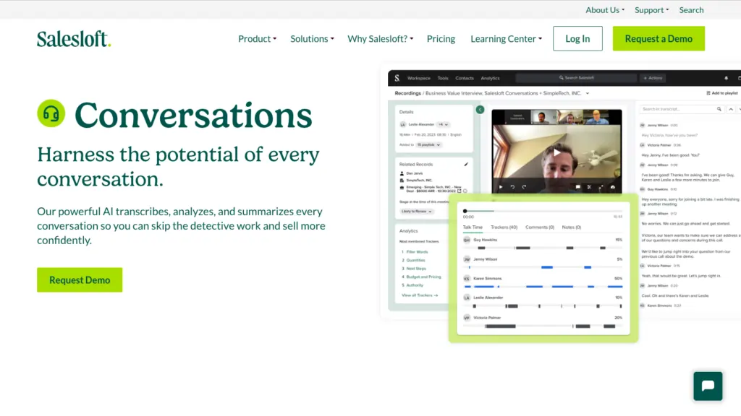741x416 pixels.
Task: Switch to the Talk Time tab
Action: [473, 227]
